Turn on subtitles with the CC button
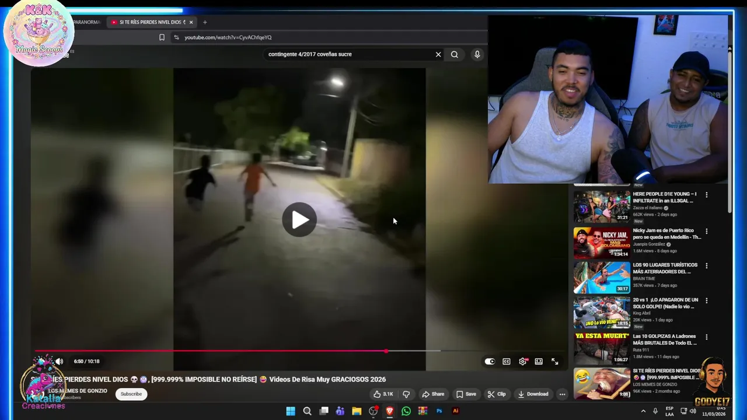Viewport: 747px width, 420px height. tap(507, 361)
